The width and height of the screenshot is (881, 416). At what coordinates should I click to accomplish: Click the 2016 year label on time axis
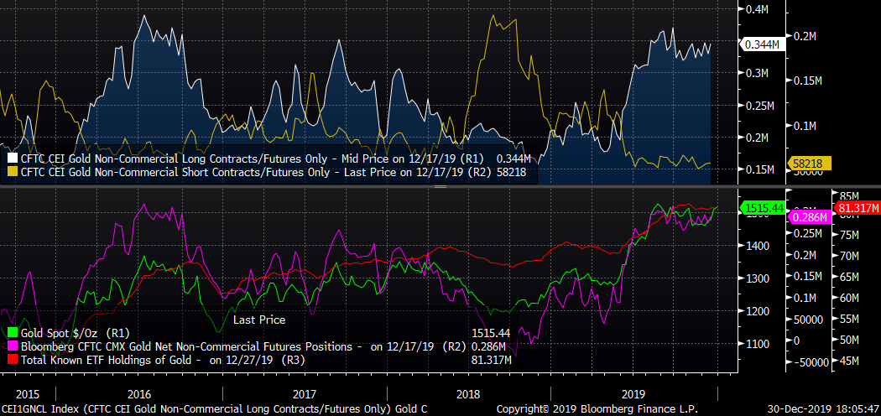(x=139, y=393)
